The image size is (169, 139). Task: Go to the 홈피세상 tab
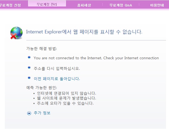pos(84,5)
